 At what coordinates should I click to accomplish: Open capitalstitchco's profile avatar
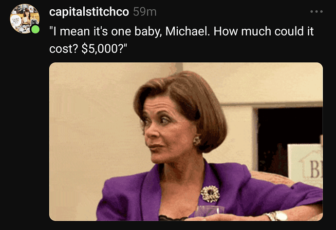click(25, 19)
